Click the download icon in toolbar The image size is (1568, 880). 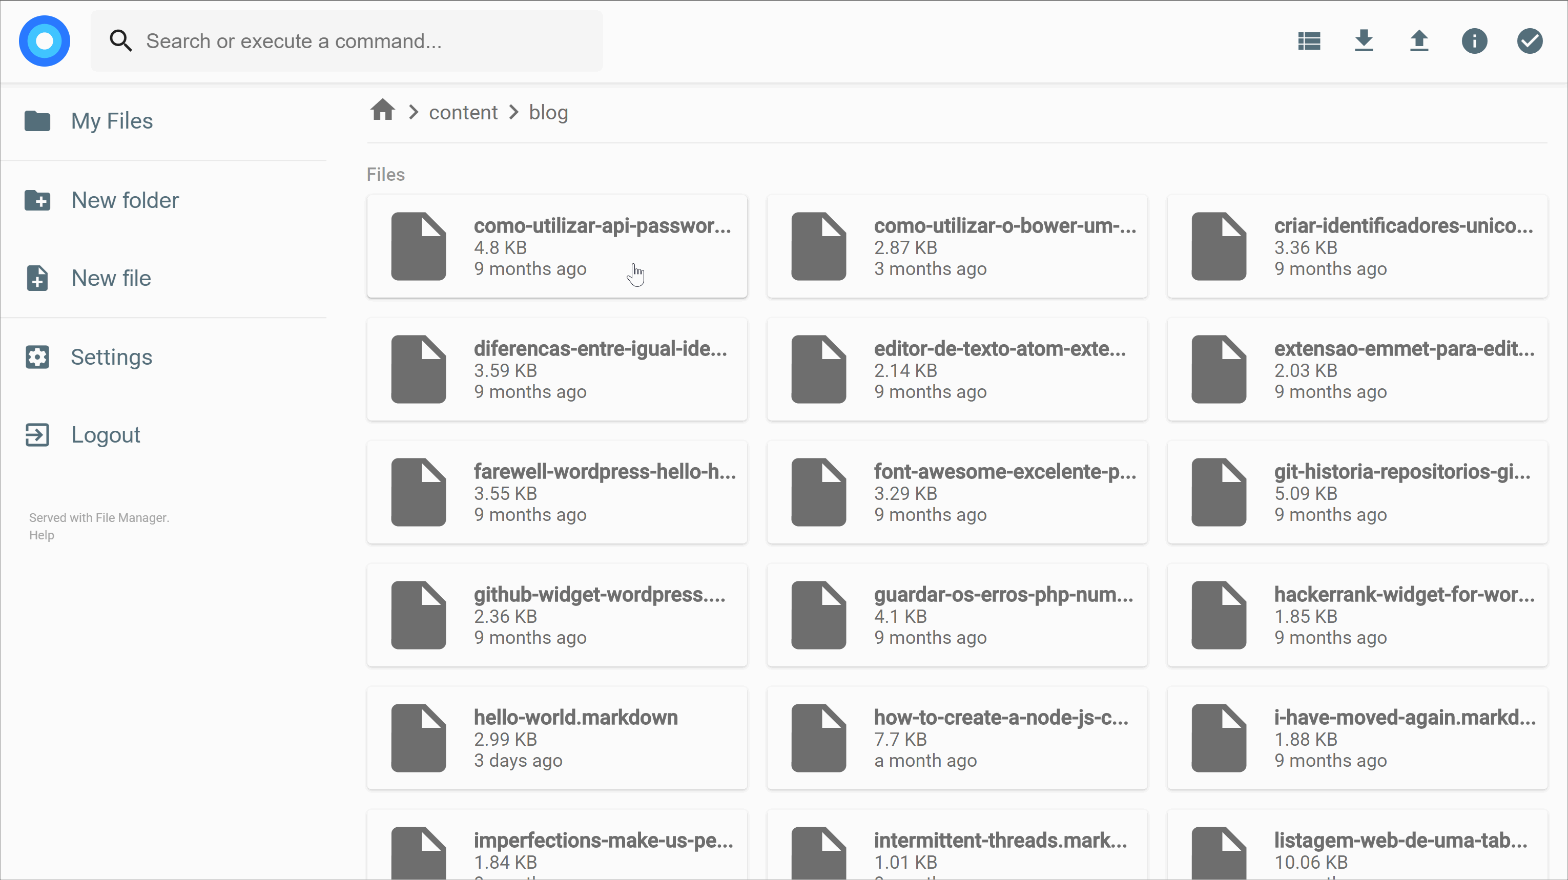1365,41
